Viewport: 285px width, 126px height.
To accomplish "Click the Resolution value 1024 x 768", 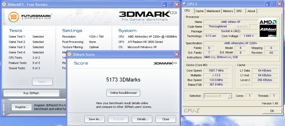I will click(x=96, y=37).
